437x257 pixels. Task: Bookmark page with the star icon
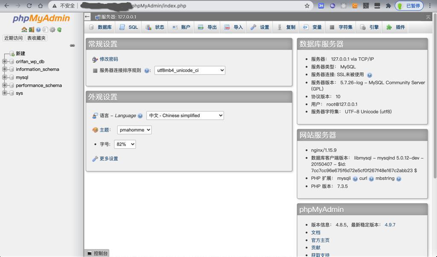point(307,6)
